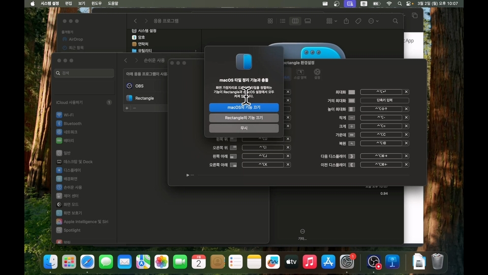Open Apple Intelligence 및 Siri settings

point(83,222)
